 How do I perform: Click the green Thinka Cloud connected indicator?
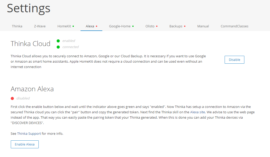coord(58,47)
